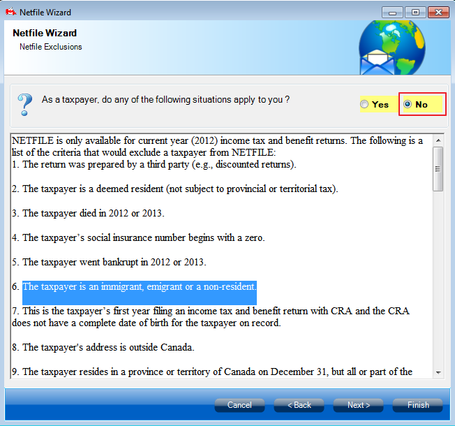Click item 1 'prepared by a third party'
Viewport: 455px width, 426px height.
154,164
